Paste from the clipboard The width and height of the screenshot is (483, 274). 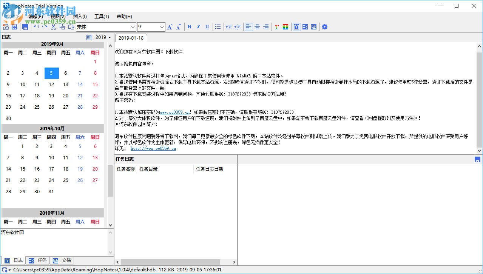pyautogui.click(x=70, y=27)
